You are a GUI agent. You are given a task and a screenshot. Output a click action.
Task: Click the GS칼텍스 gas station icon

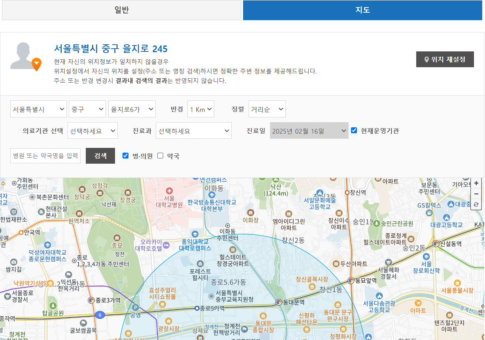click(x=429, y=213)
